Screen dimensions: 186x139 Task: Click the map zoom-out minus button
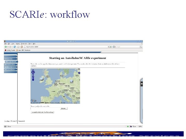click(x=33, y=80)
